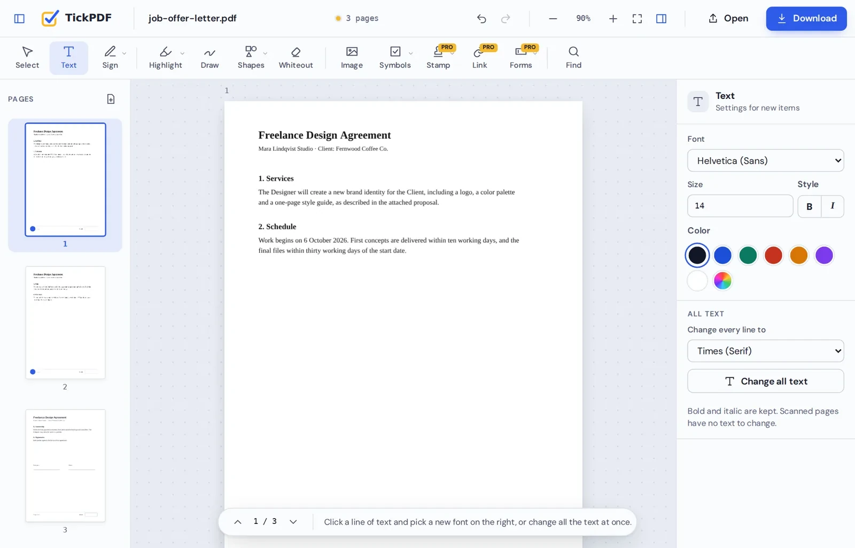Select the blue color swatch
855x548 pixels.
pos(722,256)
